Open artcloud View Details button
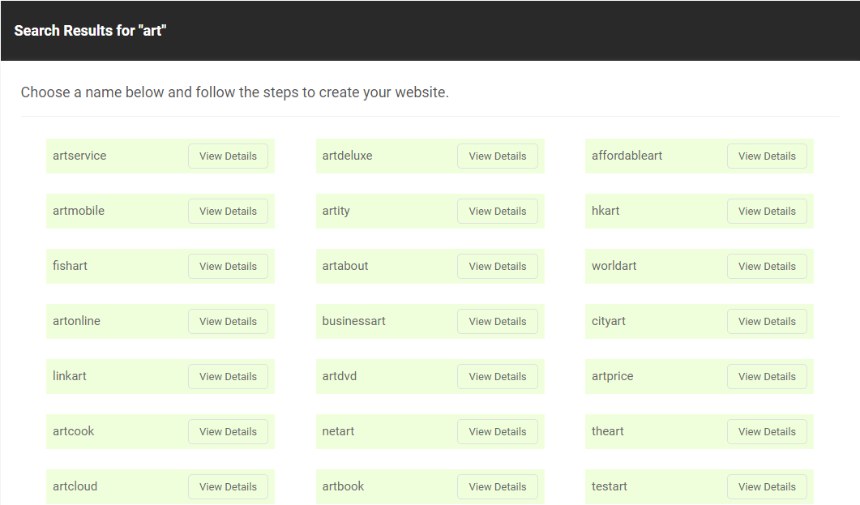This screenshot has height=505, width=860. 228,487
